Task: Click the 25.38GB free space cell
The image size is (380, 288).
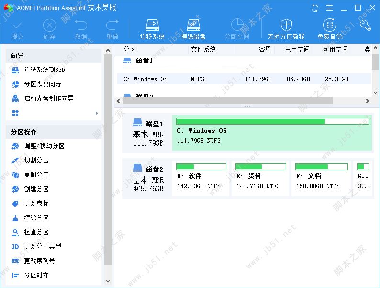Action: (x=336, y=79)
